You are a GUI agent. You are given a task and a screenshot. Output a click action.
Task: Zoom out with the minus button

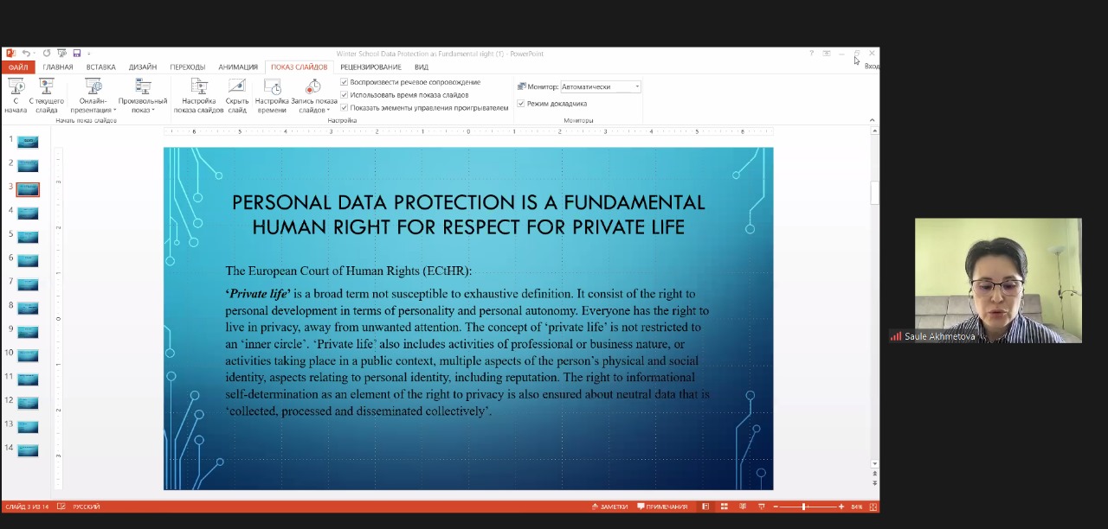(x=776, y=507)
